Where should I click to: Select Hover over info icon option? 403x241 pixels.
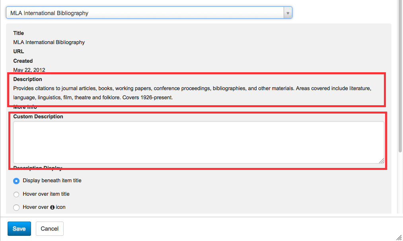click(x=16, y=207)
